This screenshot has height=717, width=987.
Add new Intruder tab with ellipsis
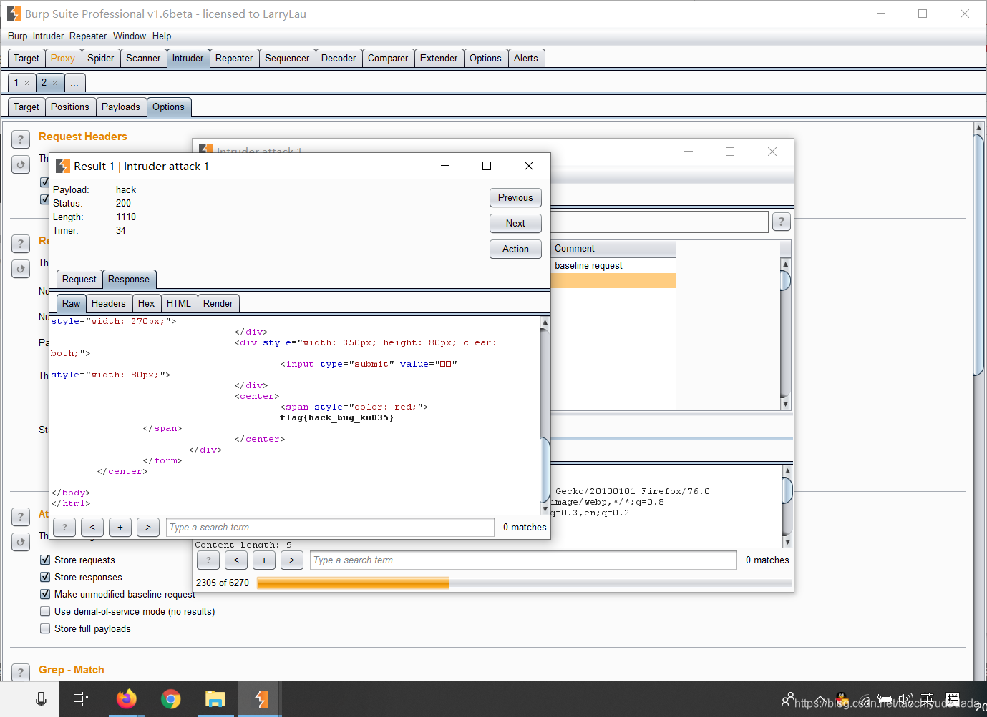(x=74, y=83)
